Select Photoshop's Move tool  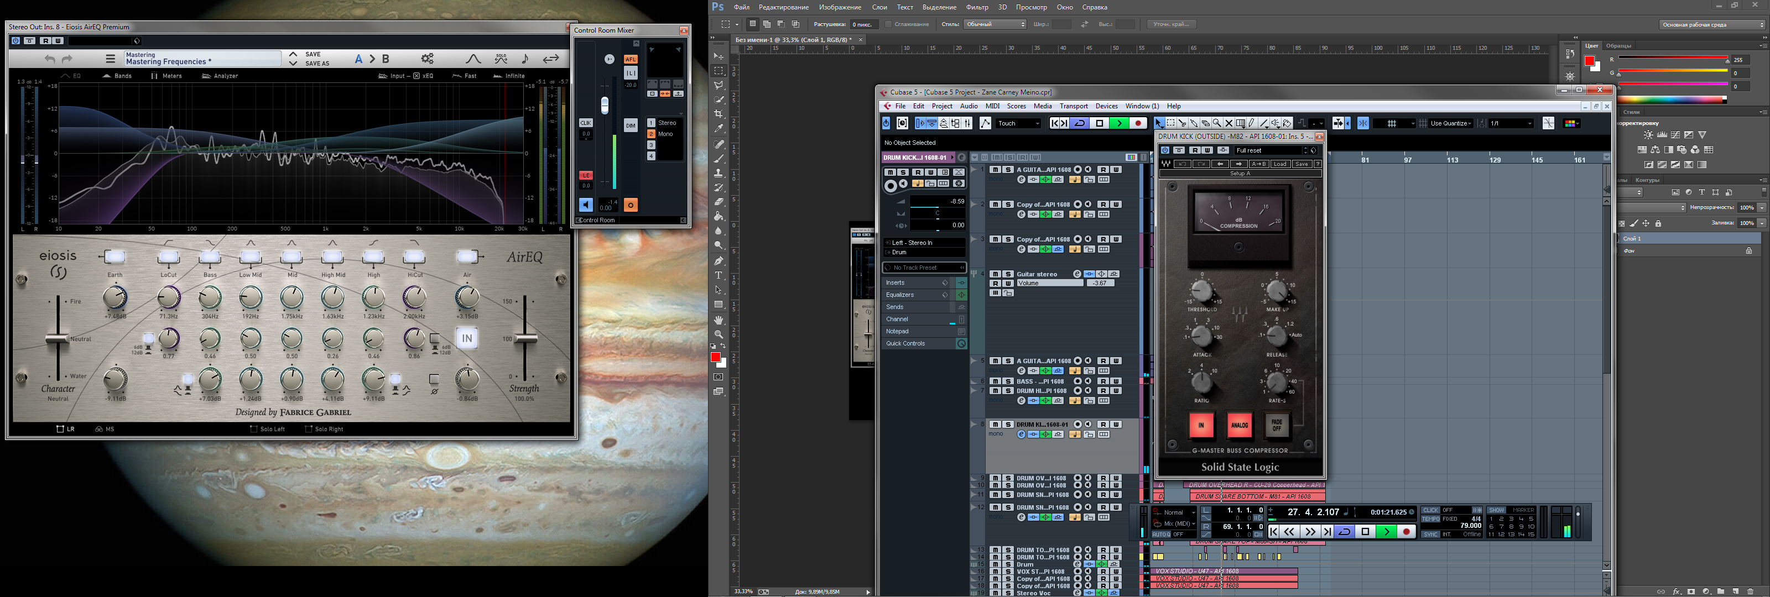(x=717, y=57)
